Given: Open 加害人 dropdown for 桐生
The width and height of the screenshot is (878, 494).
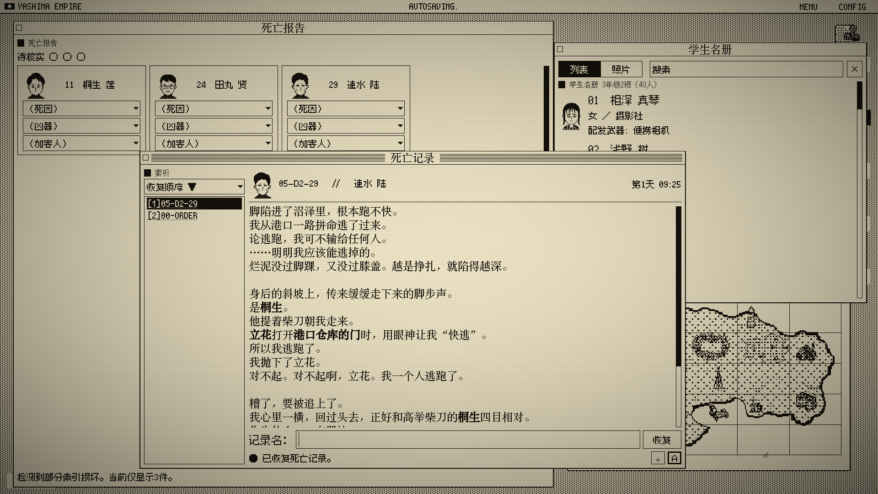Looking at the screenshot, I should [x=81, y=144].
